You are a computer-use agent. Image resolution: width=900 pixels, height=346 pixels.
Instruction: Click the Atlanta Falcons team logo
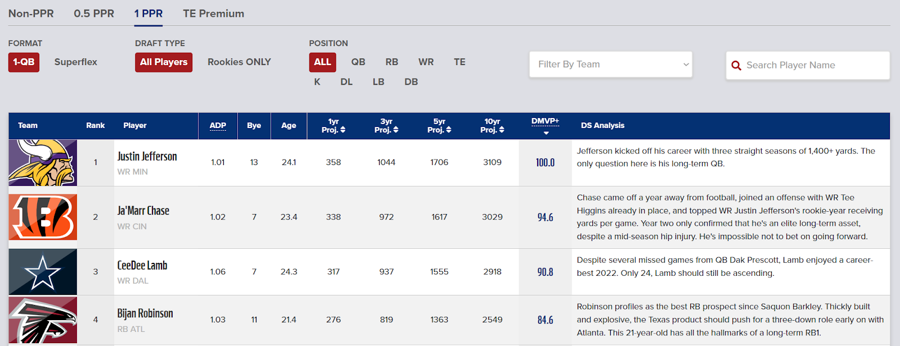click(x=43, y=320)
